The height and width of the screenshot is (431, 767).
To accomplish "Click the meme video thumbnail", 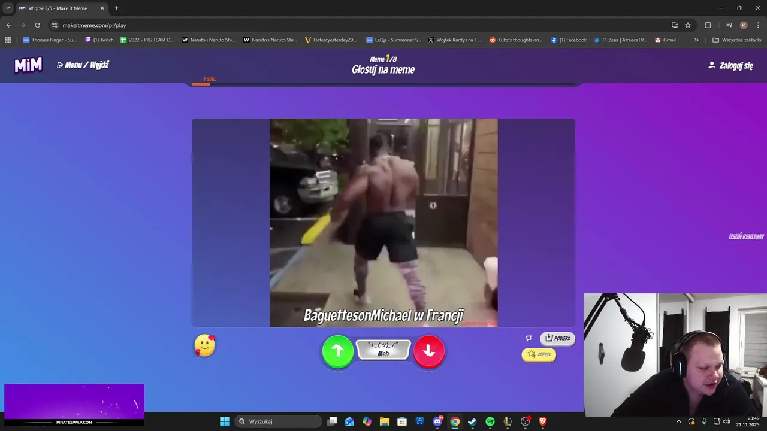I will pos(383,223).
